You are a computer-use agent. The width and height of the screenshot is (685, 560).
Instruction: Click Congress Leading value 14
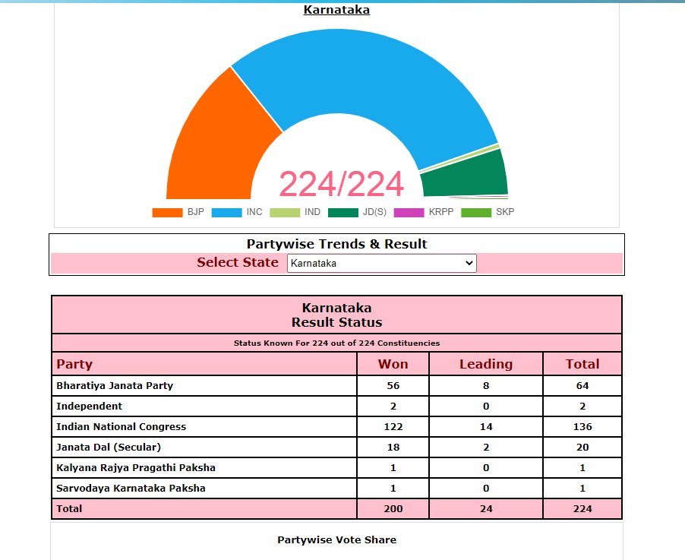[486, 427]
